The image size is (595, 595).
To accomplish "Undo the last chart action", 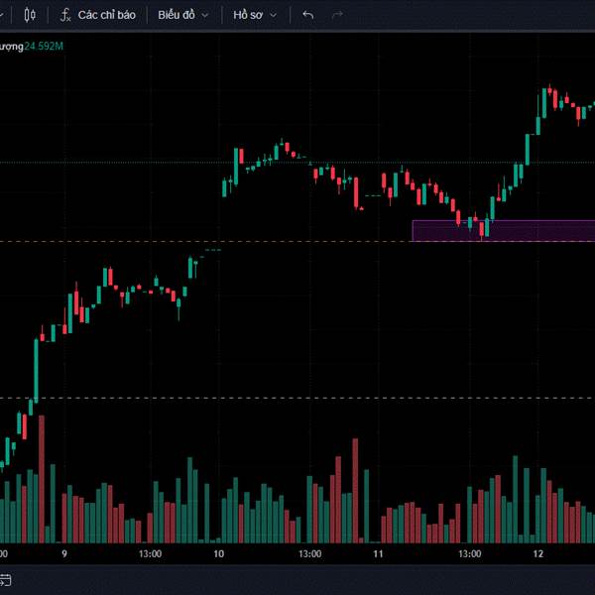I will tap(308, 15).
